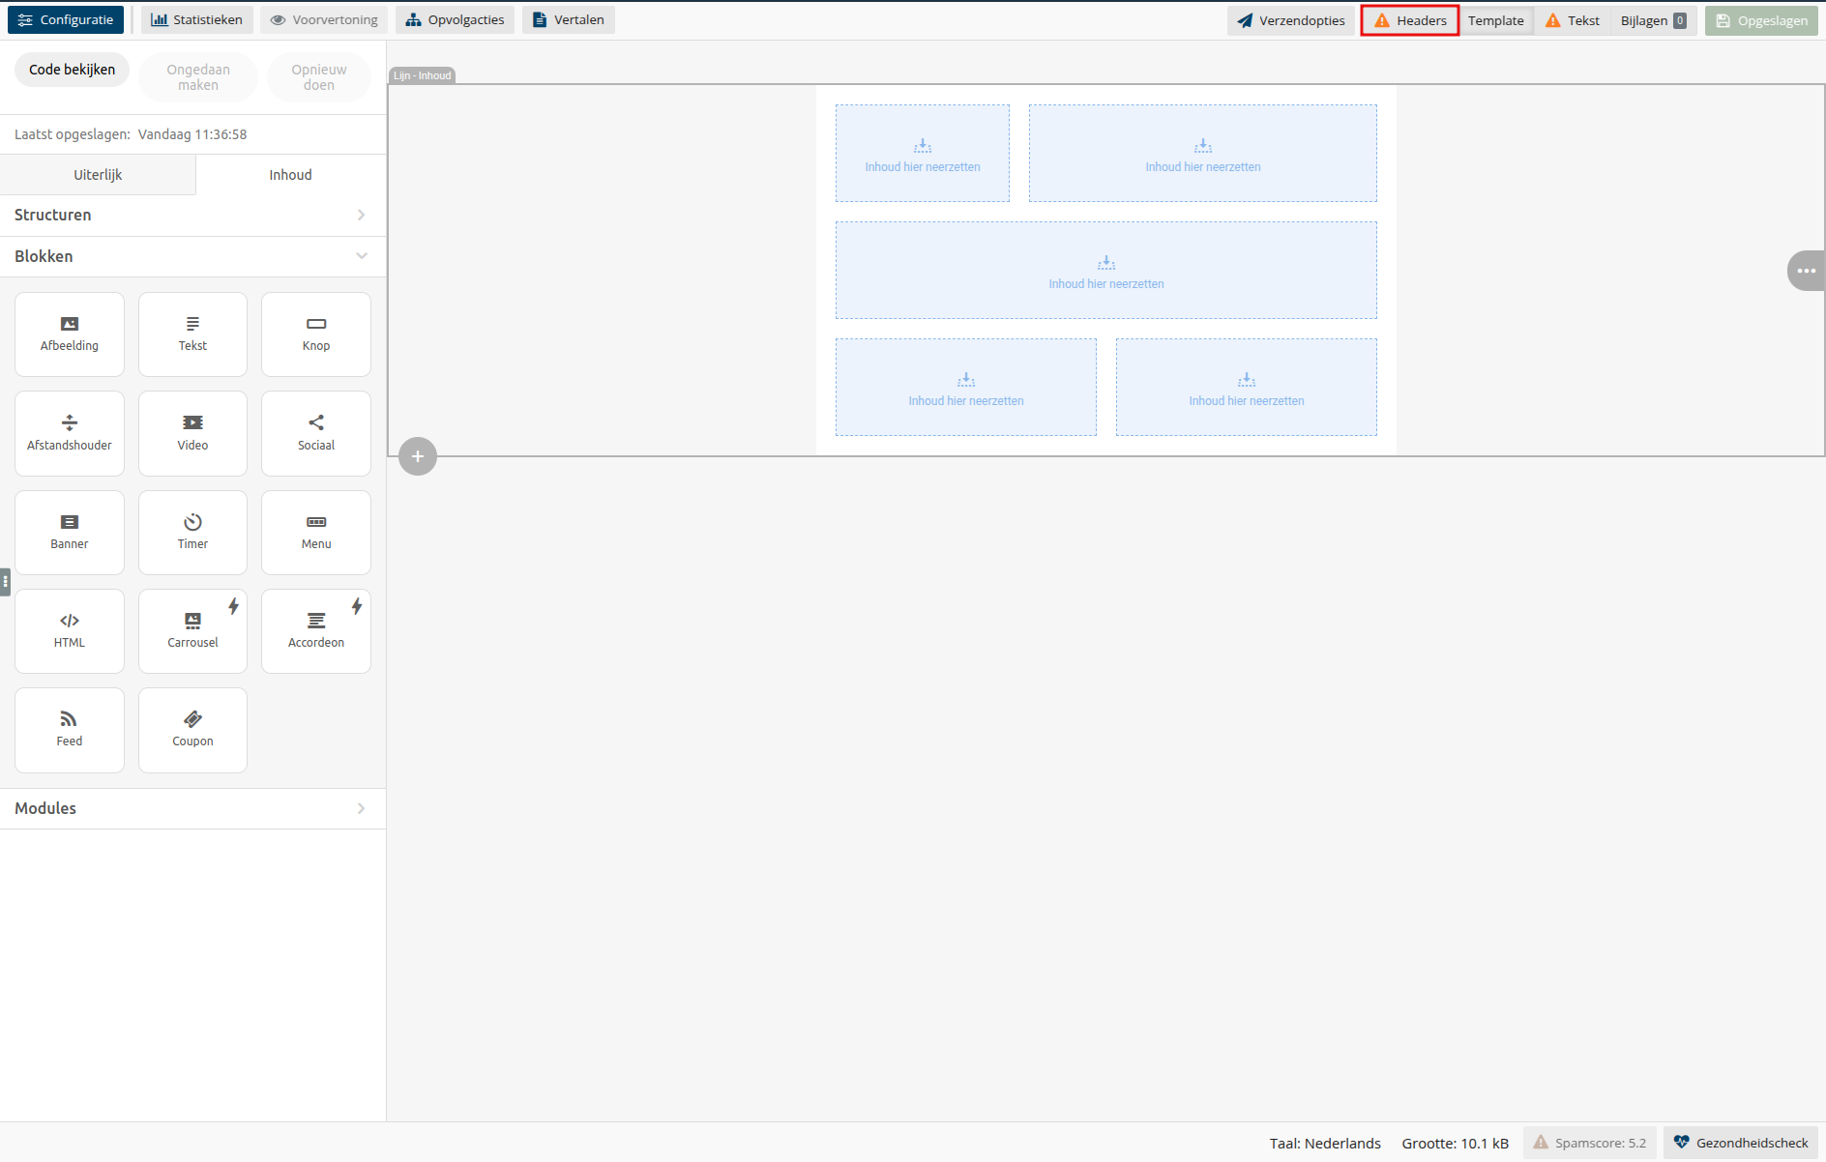Select the Feed RSS block
This screenshot has width=1826, height=1162.
pos(70,729)
